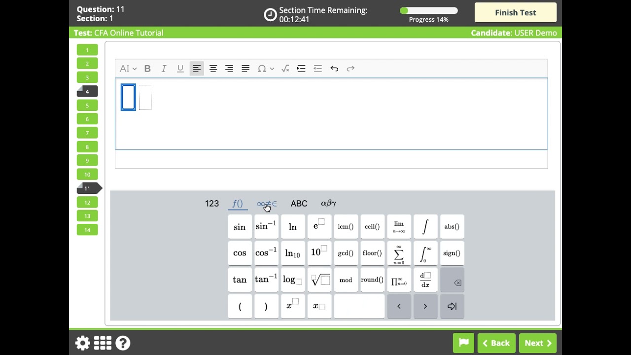Redo the last edit
The image size is (631, 355).
(351, 69)
